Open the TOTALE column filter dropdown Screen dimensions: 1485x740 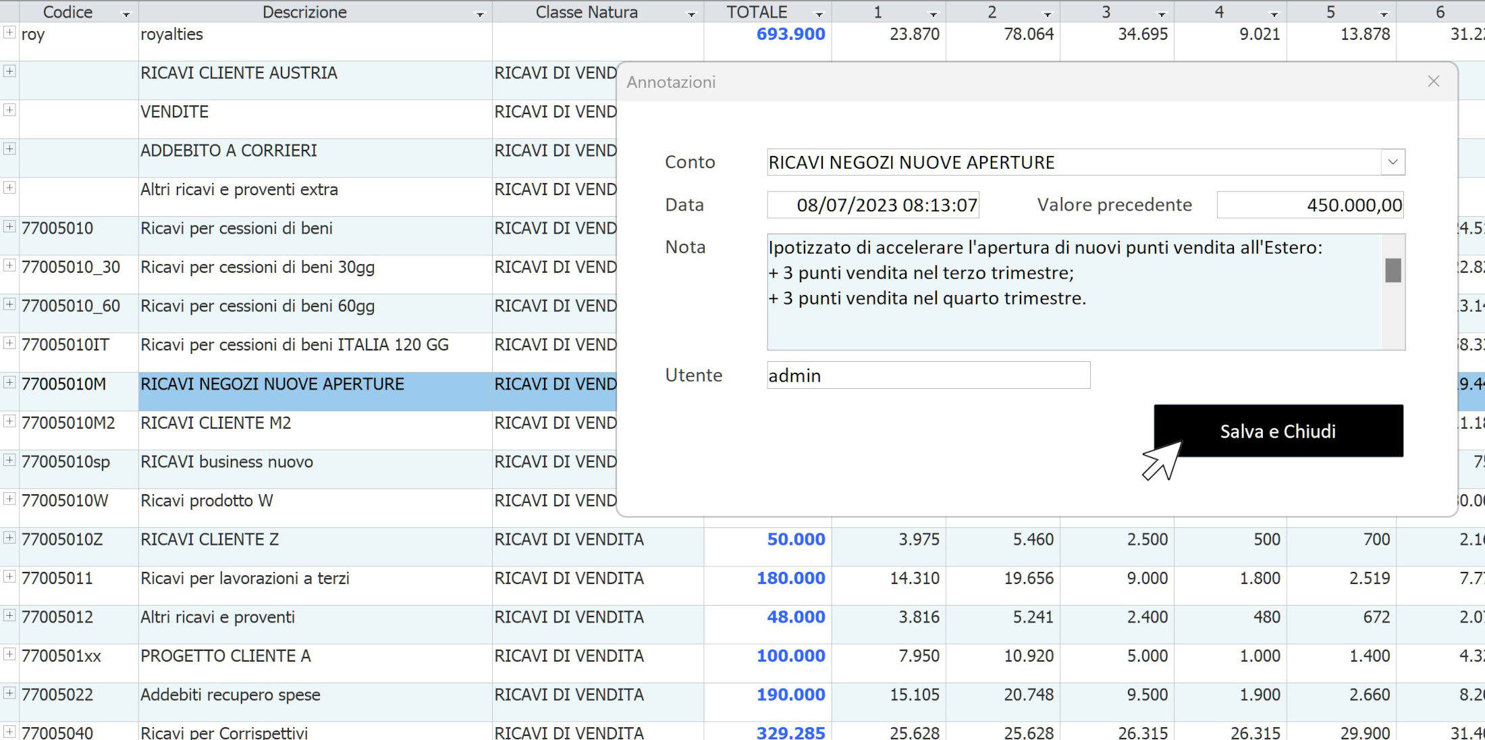click(819, 14)
